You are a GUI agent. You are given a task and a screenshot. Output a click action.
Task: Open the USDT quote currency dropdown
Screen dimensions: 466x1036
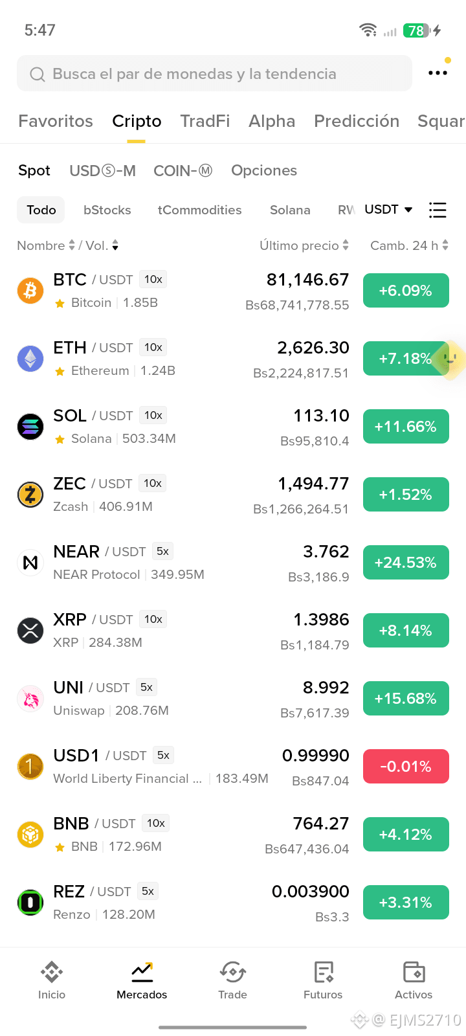(388, 209)
